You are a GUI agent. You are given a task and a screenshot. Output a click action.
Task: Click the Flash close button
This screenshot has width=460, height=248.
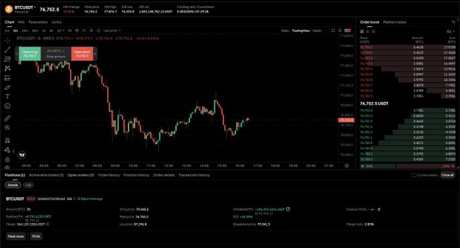click(16, 237)
